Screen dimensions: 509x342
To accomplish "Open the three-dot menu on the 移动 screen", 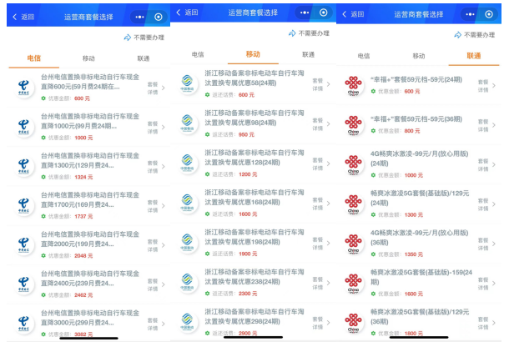I will coord(305,13).
